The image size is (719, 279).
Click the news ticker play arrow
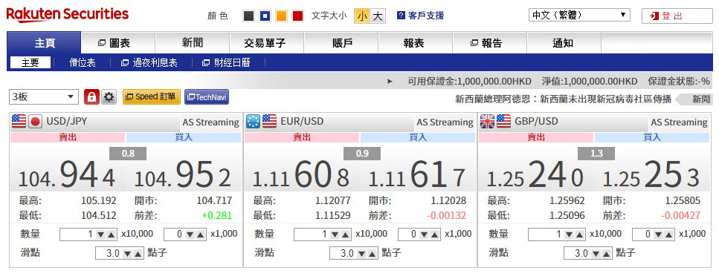tap(390, 82)
